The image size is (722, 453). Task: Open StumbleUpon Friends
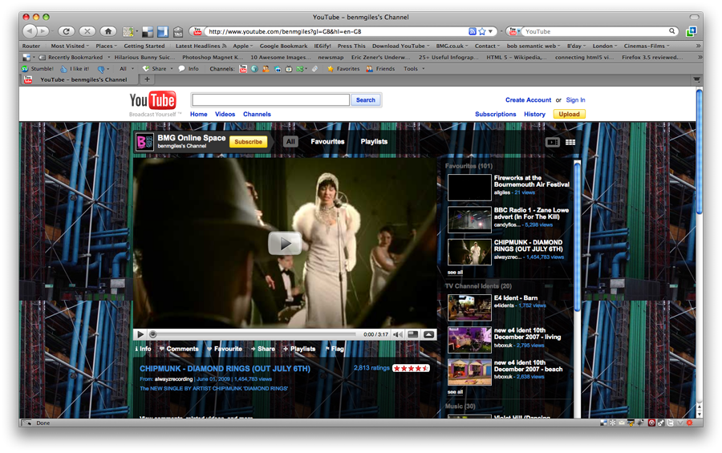coord(381,69)
